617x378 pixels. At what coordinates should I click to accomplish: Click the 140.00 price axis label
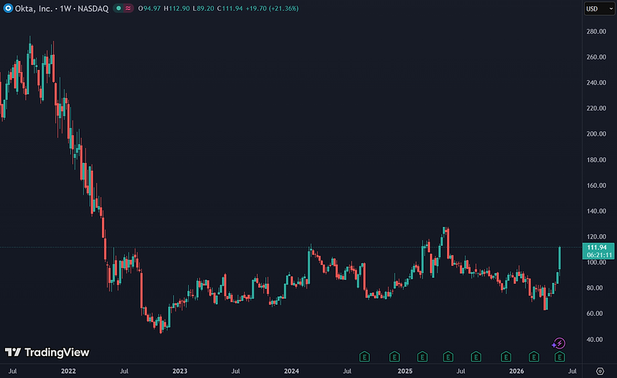tap(596, 211)
